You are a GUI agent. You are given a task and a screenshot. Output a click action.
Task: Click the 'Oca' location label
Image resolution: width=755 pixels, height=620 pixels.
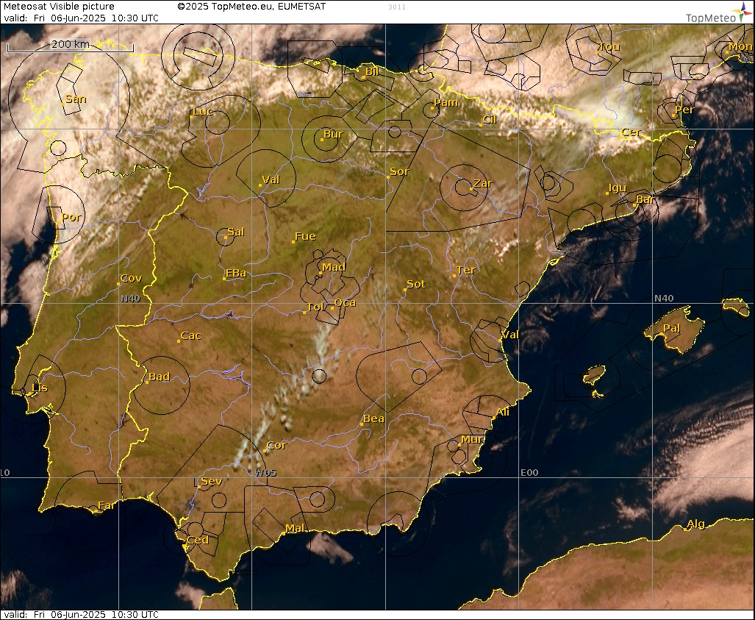pos(346,302)
